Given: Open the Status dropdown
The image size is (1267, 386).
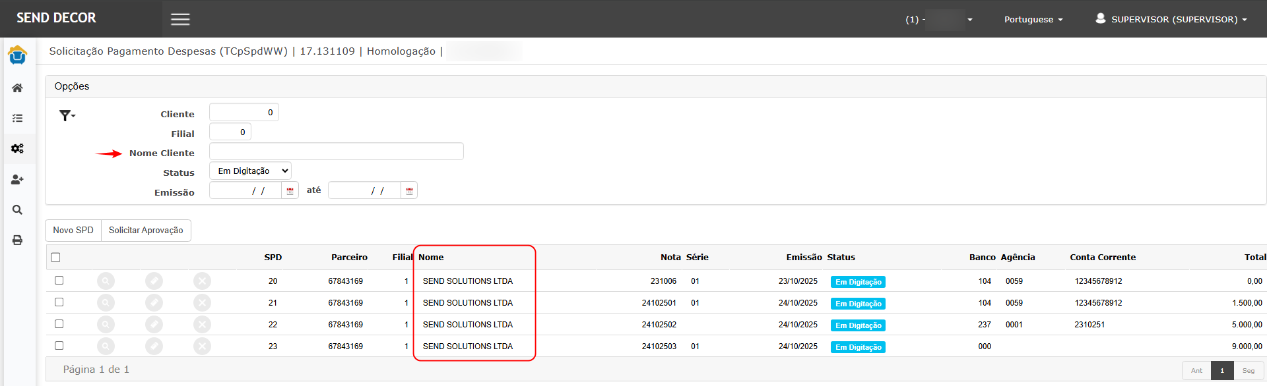Looking at the screenshot, I should 250,171.
